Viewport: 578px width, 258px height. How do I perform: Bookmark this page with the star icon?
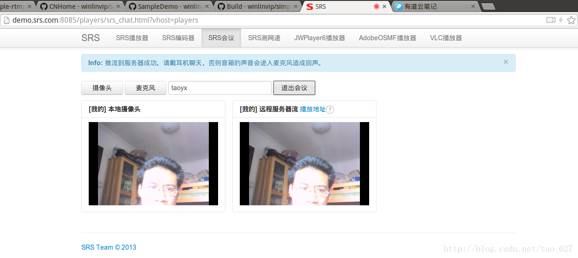tap(571, 20)
